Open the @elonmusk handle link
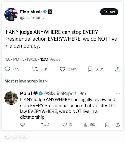 [32, 18]
